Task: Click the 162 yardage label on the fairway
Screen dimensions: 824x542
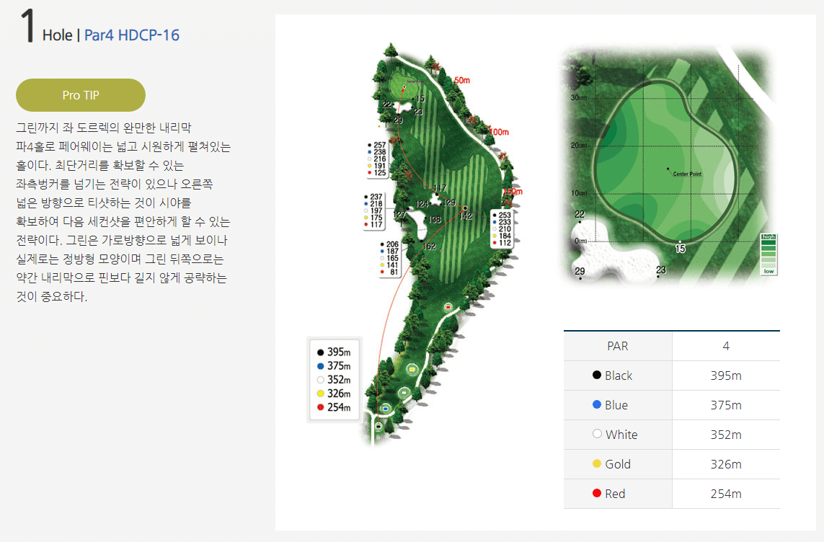Action: (x=428, y=246)
